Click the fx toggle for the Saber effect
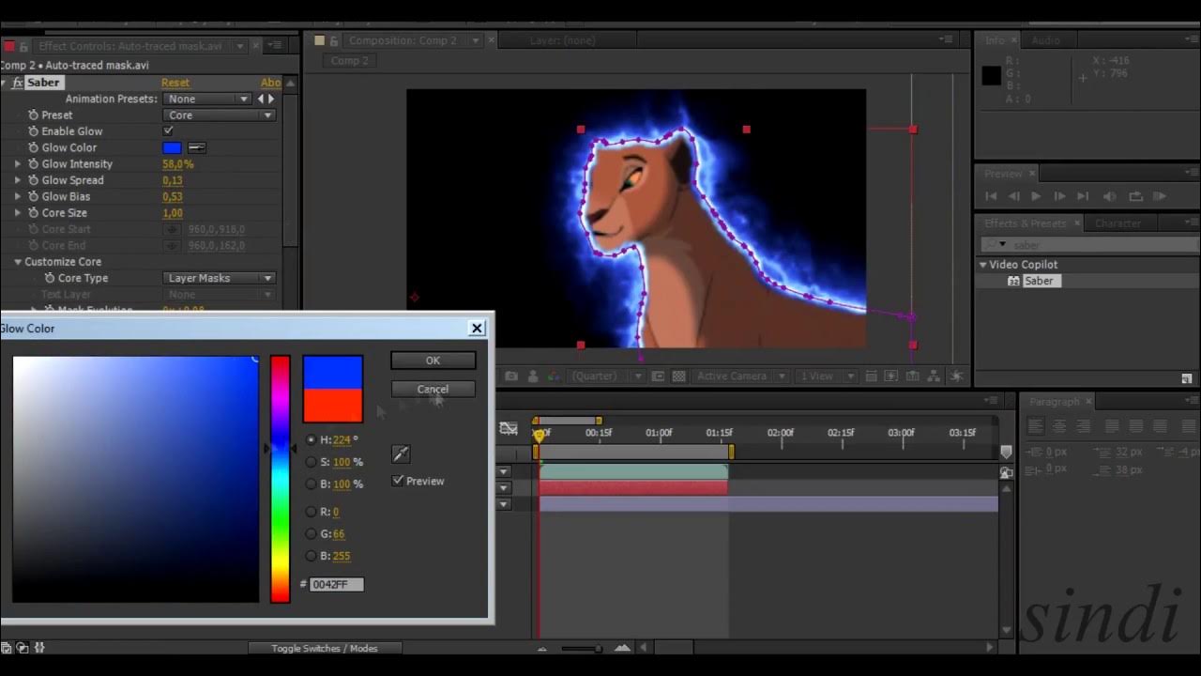The height and width of the screenshot is (676, 1201). pos(18,83)
